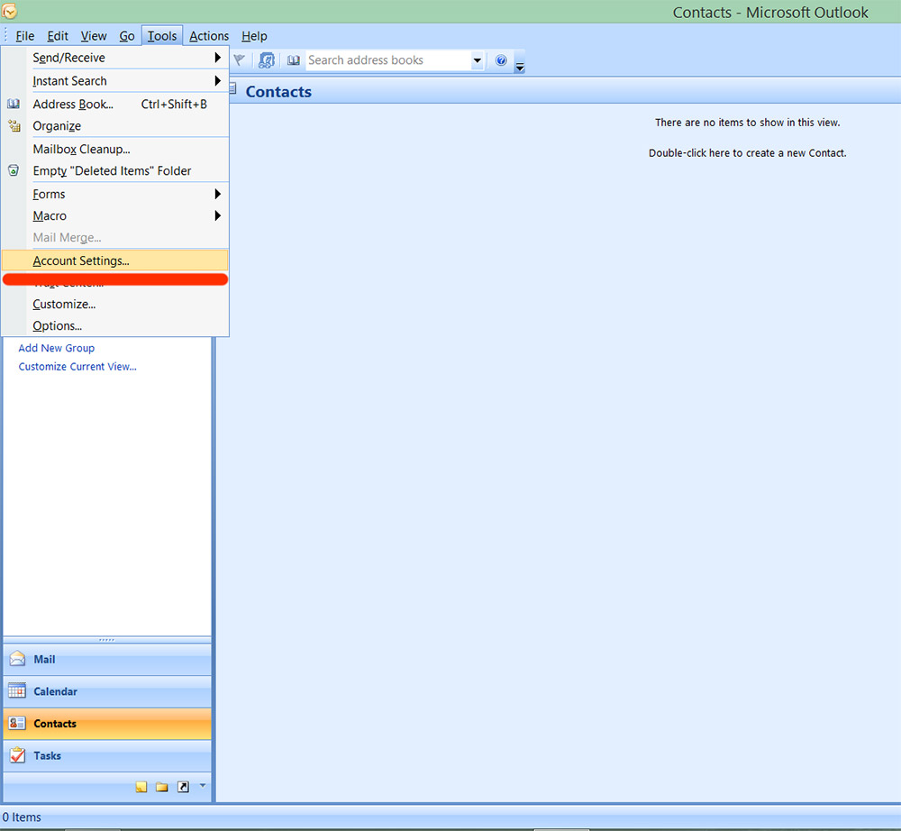901x831 pixels.
Task: Open the Search address books dropdown arrow
Action: (477, 59)
